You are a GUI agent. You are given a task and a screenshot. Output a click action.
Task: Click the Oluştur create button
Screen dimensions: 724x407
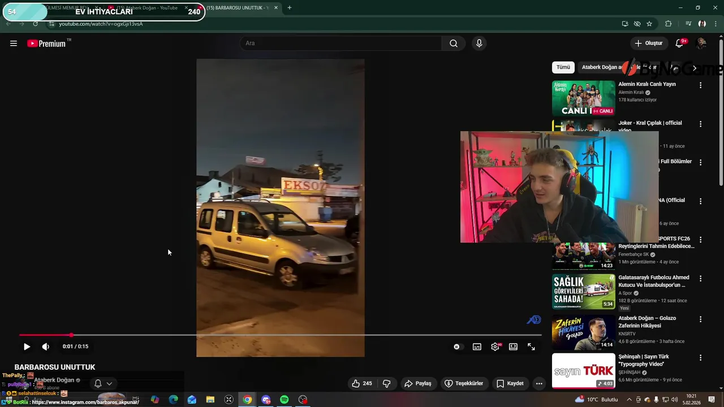coord(648,44)
